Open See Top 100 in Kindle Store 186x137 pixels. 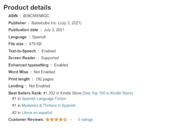point(108,93)
